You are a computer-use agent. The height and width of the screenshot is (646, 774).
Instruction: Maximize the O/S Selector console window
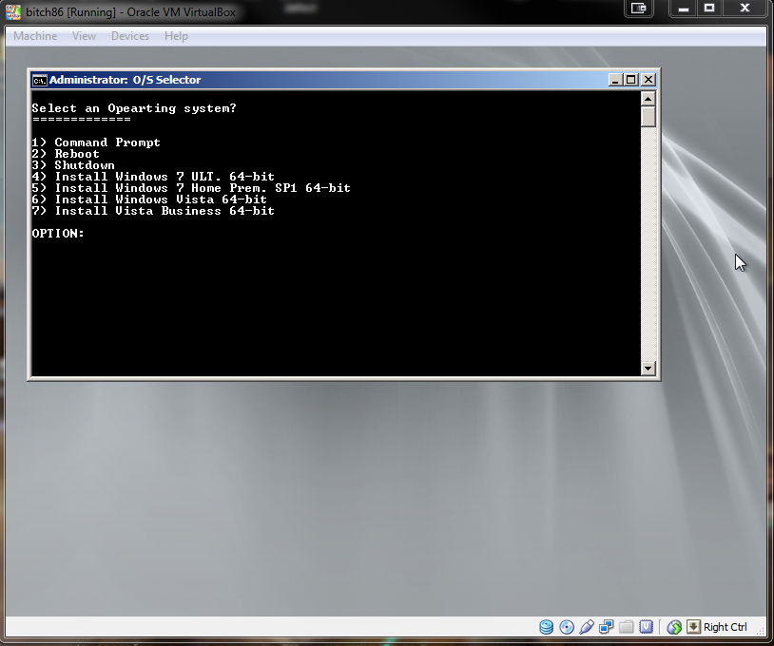click(x=631, y=80)
